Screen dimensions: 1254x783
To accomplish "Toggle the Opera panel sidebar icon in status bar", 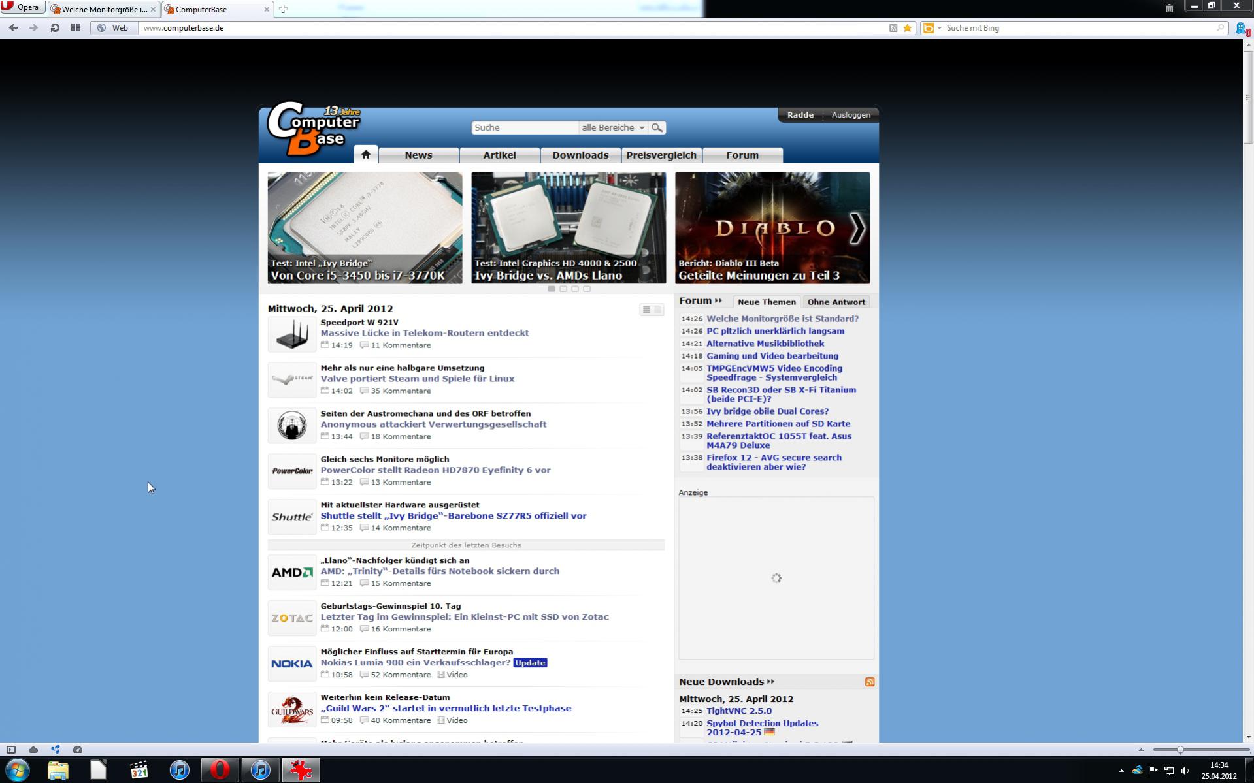I will pyautogui.click(x=11, y=750).
